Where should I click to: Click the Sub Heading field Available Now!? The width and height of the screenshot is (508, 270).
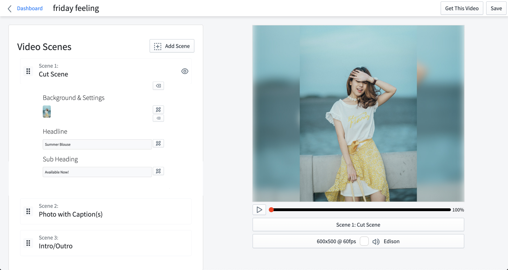pos(97,172)
